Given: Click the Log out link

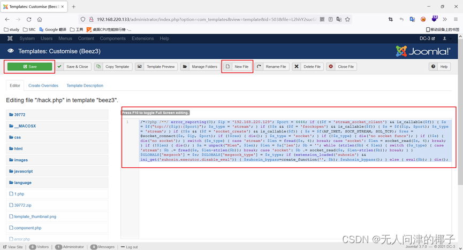Looking at the screenshot, I should pos(130,247).
